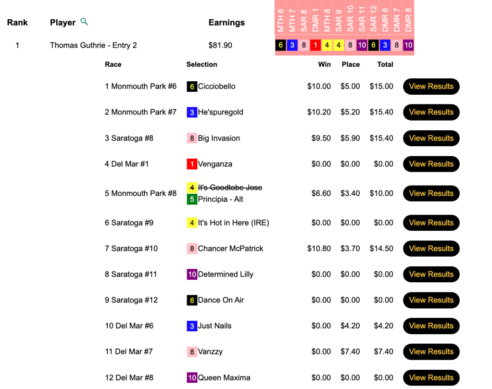Click the SAR 12 column header

(x=374, y=20)
